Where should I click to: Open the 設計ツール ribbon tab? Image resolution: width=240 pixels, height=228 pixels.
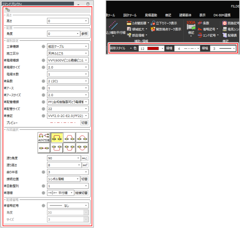130,15
